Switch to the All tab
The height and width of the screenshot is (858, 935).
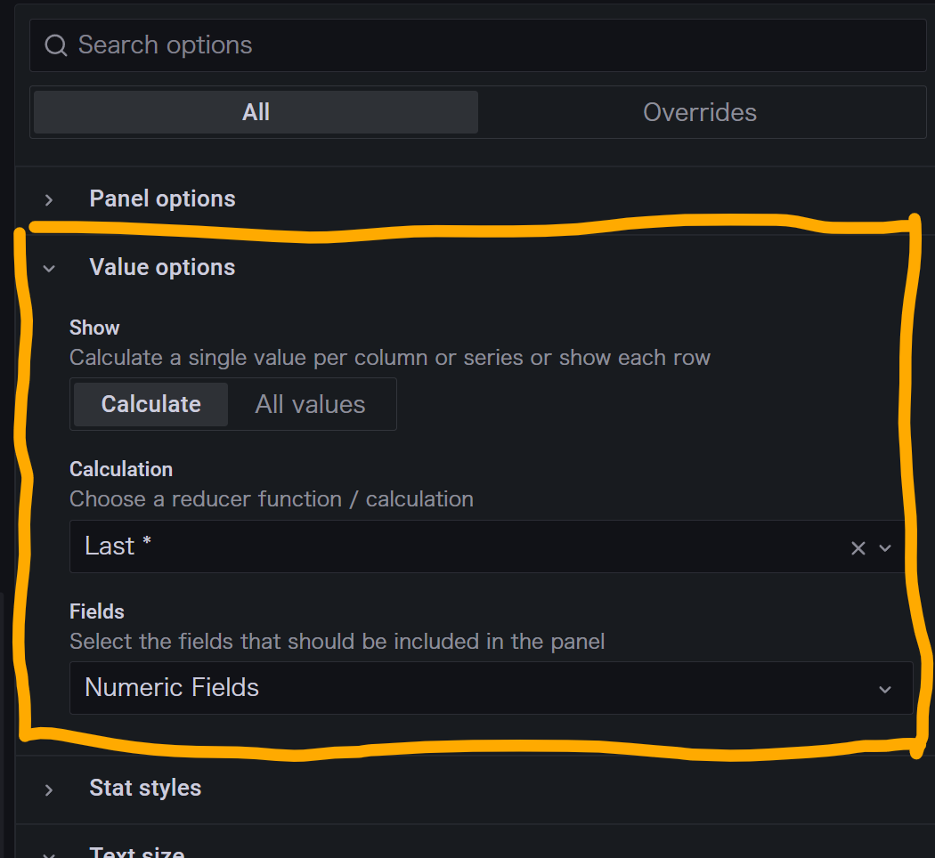click(256, 112)
